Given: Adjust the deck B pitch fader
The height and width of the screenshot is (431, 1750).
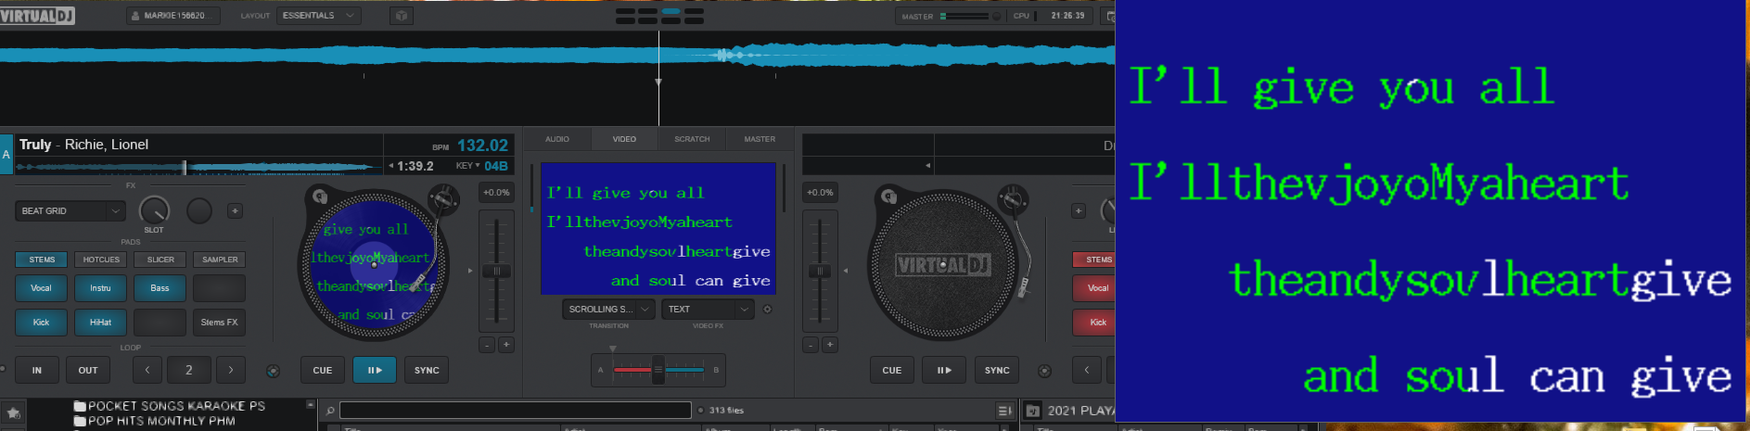Looking at the screenshot, I should coord(820,271).
